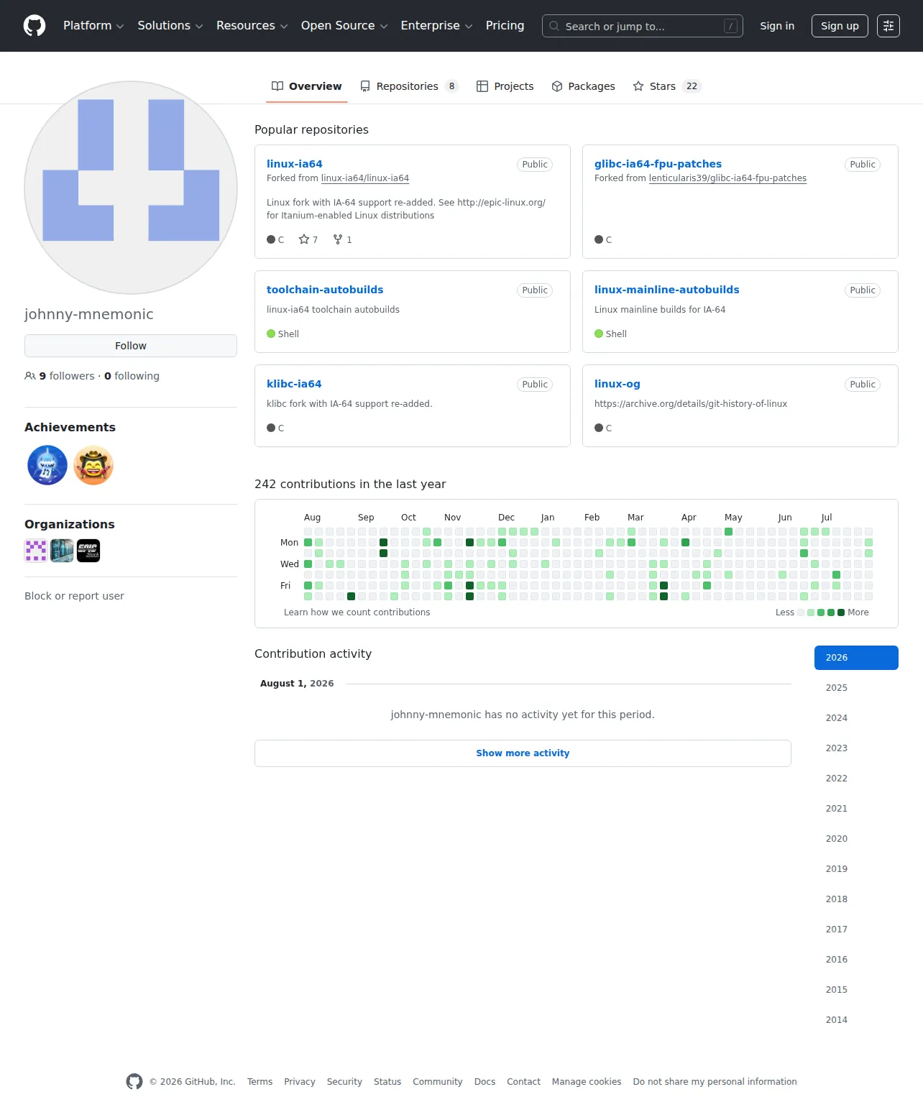Expand the Platform menu
This screenshot has height=1120, width=923.
point(93,26)
